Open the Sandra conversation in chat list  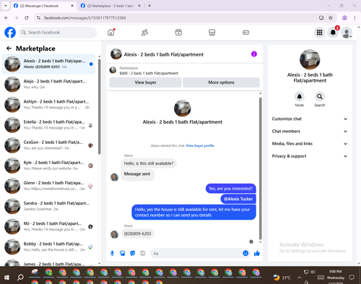pos(49,206)
